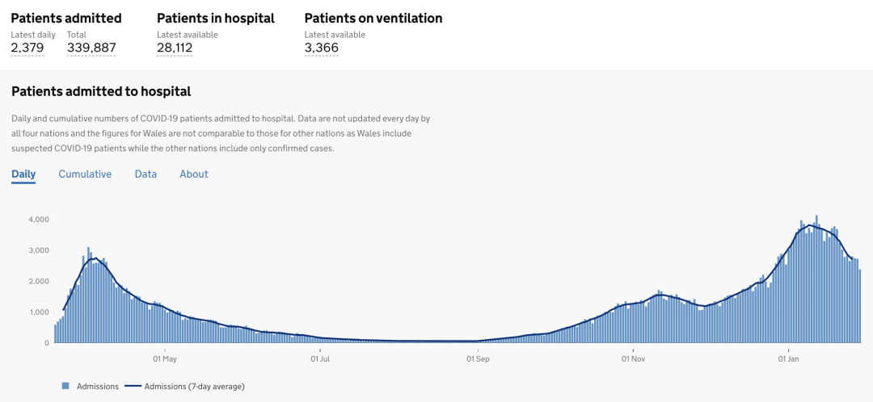Click the ventilation figure 3,366

(321, 48)
